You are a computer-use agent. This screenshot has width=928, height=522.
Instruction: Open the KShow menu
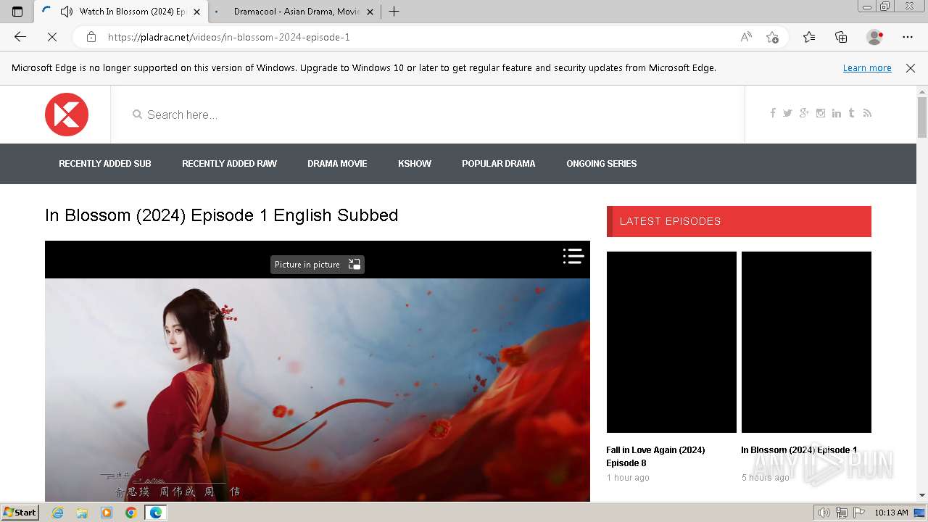click(x=415, y=164)
